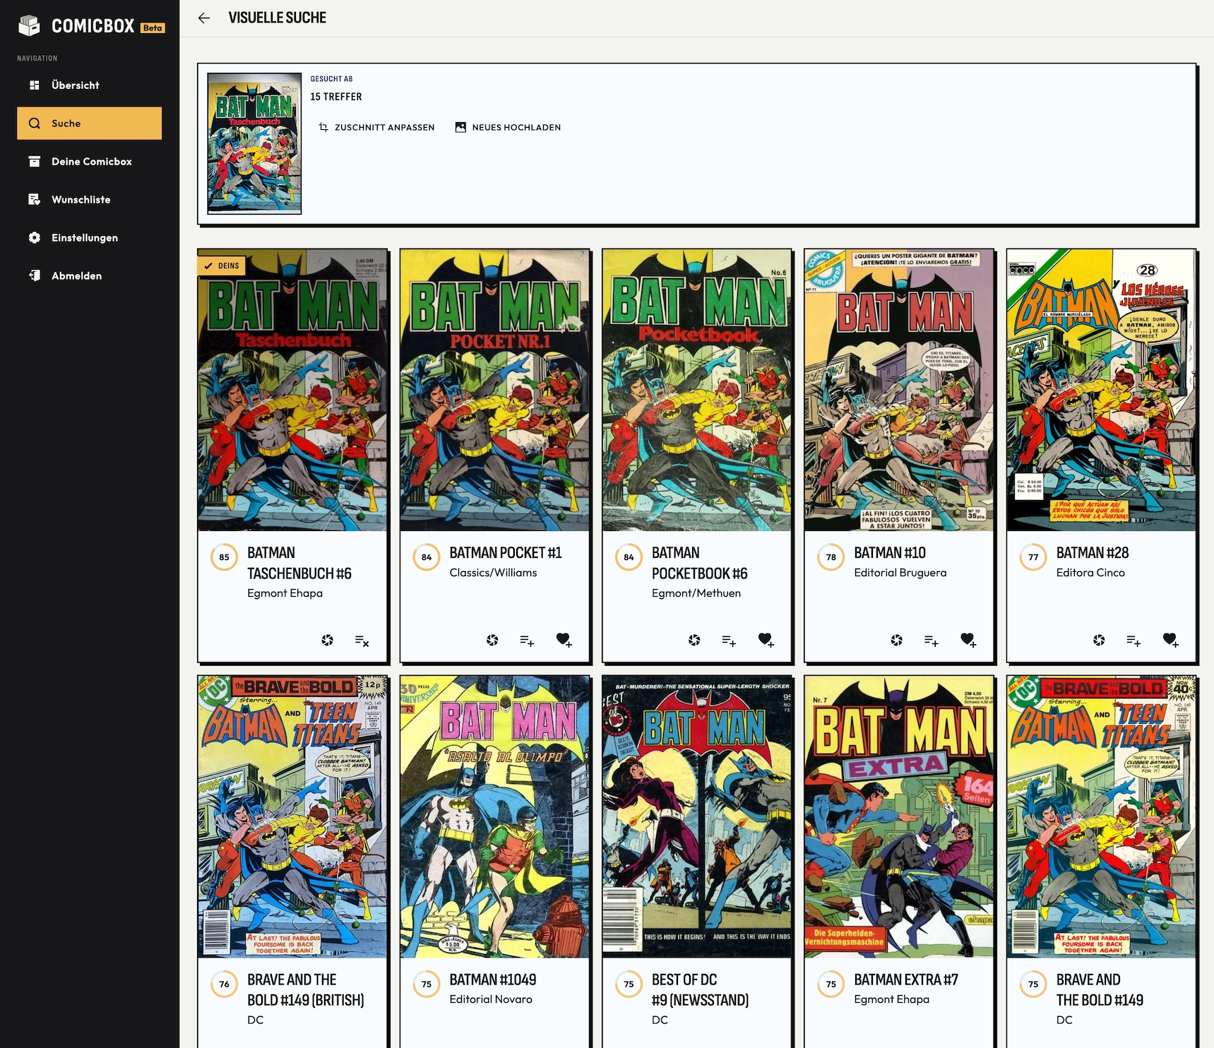Viewport: 1214px width, 1048px height.
Task: Open the Batman Pocket #1 title link
Action: 506,553
